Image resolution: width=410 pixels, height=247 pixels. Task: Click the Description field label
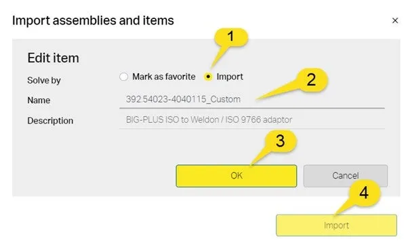coord(50,121)
